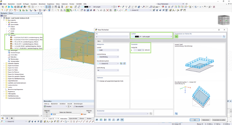Click the green-highlighted toolbar icon in second row
The image size is (232, 125).
click(x=68, y=10)
